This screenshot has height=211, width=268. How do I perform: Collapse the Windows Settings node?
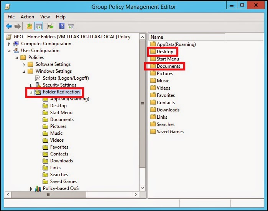tap(24, 72)
